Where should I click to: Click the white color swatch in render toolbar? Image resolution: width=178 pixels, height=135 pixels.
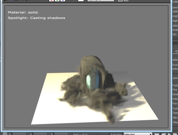click(x=81, y=1)
